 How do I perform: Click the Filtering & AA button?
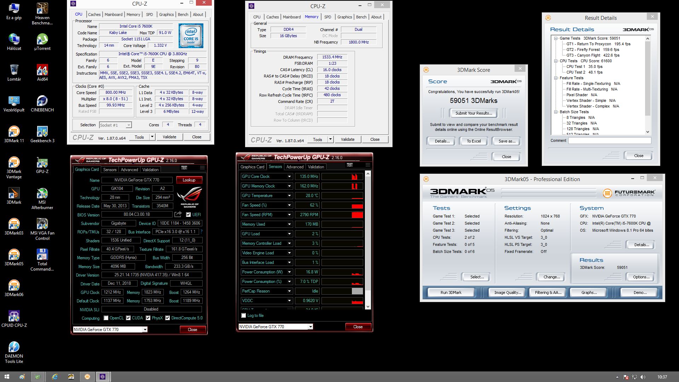548,293
